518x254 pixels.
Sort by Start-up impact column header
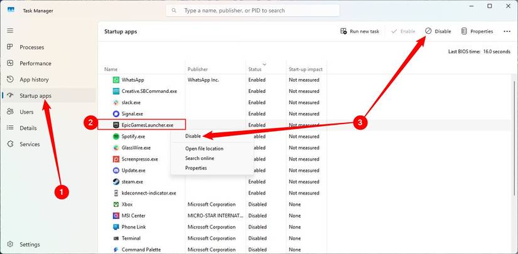click(306, 69)
